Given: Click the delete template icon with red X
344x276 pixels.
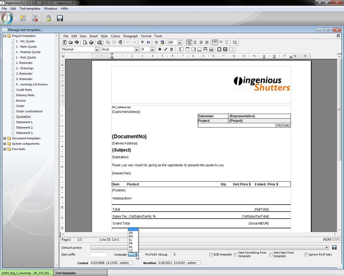Looking at the screenshot, I should pos(35,18).
